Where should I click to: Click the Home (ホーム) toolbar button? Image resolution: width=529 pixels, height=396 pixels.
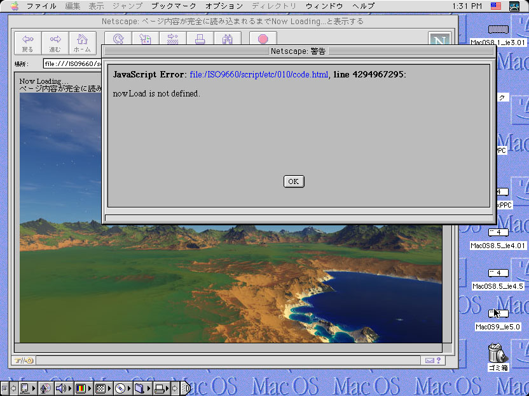(82, 43)
